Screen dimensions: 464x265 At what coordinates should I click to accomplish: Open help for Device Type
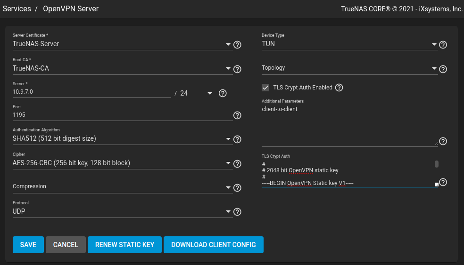click(x=443, y=45)
